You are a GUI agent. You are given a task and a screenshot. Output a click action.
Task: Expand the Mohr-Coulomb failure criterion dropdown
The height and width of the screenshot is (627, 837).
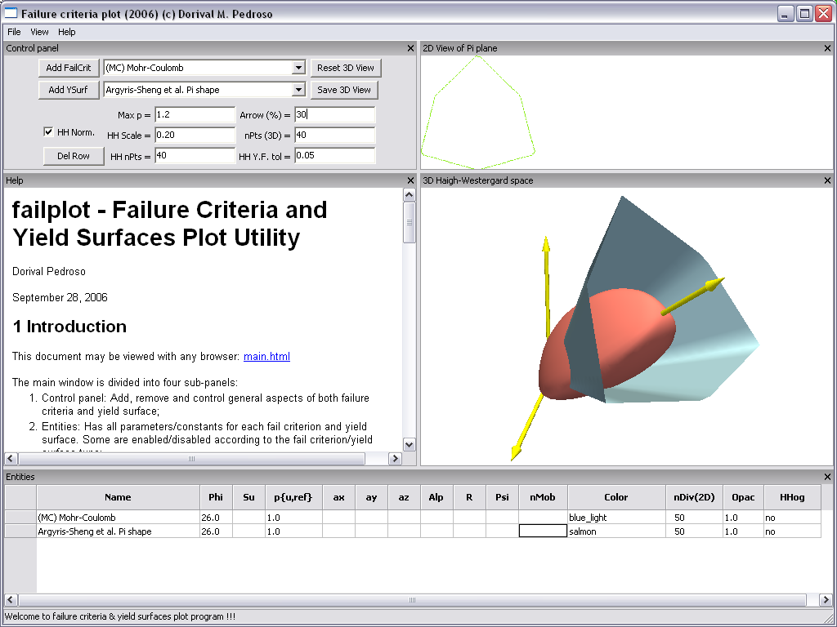point(298,68)
